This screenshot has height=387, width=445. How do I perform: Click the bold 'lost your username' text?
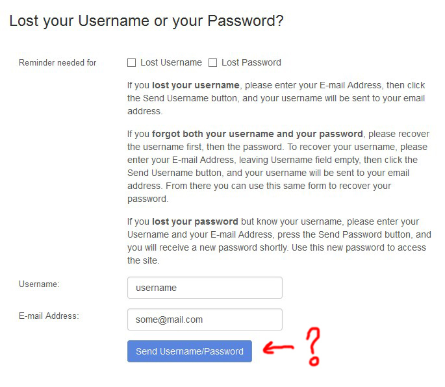pos(196,85)
